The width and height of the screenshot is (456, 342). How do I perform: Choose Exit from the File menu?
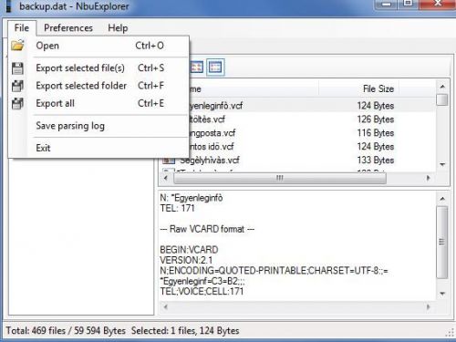coord(98,148)
